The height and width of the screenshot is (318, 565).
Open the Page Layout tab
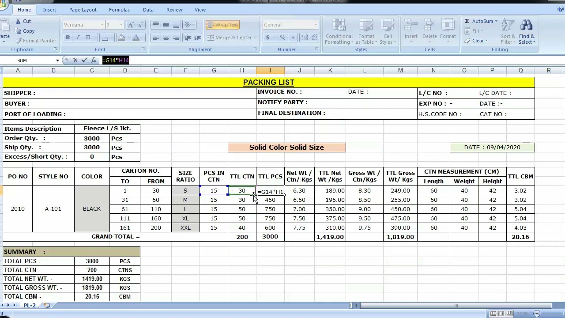pos(83,10)
